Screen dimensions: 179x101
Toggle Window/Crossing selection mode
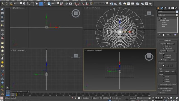click(x=36, y=4)
